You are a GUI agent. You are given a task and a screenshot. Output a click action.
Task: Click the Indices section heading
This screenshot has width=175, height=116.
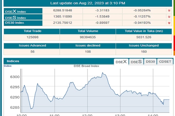tap(13, 61)
